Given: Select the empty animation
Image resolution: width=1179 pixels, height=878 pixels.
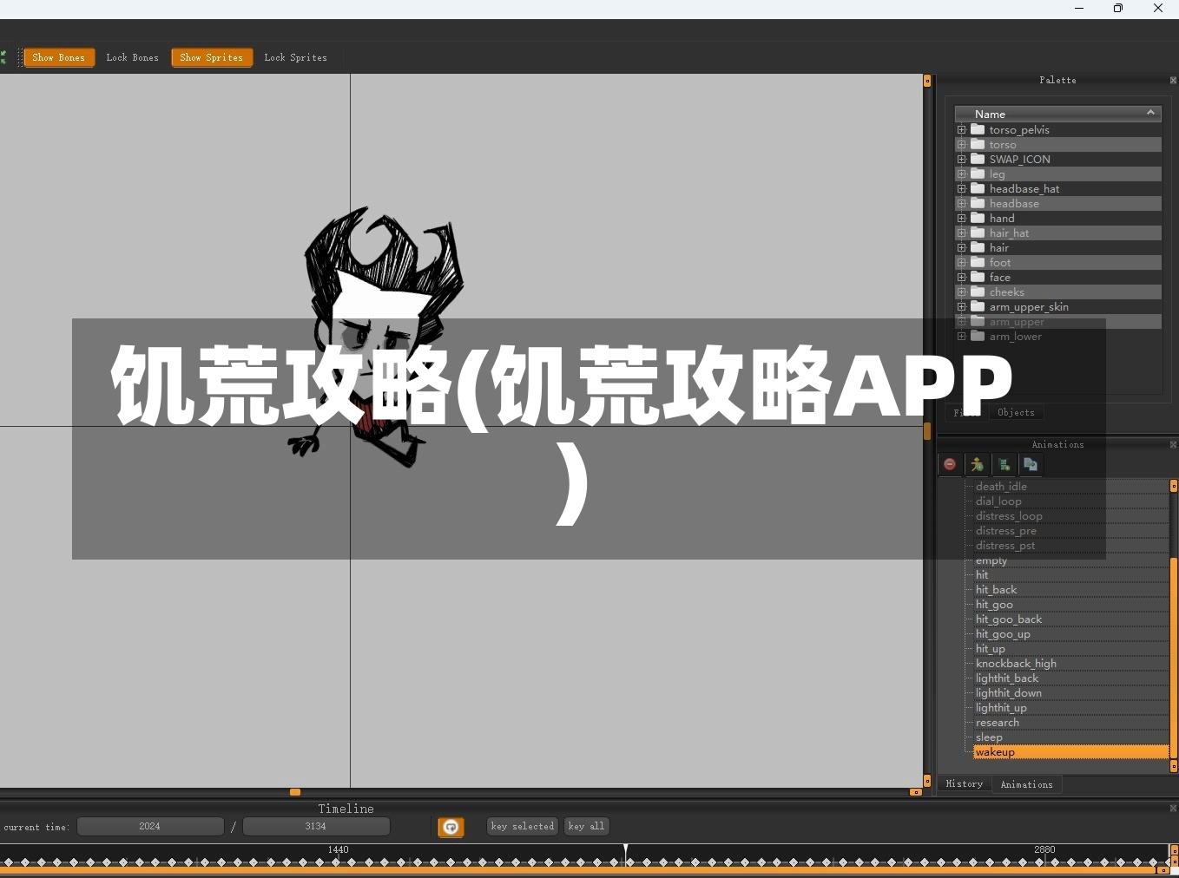Looking at the screenshot, I should 1070,560.
